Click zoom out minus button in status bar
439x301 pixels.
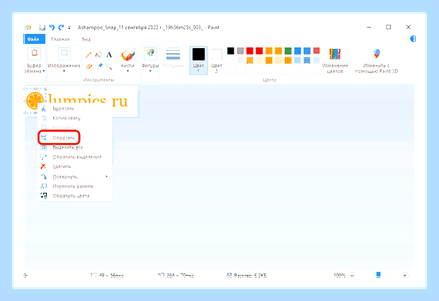(353, 275)
